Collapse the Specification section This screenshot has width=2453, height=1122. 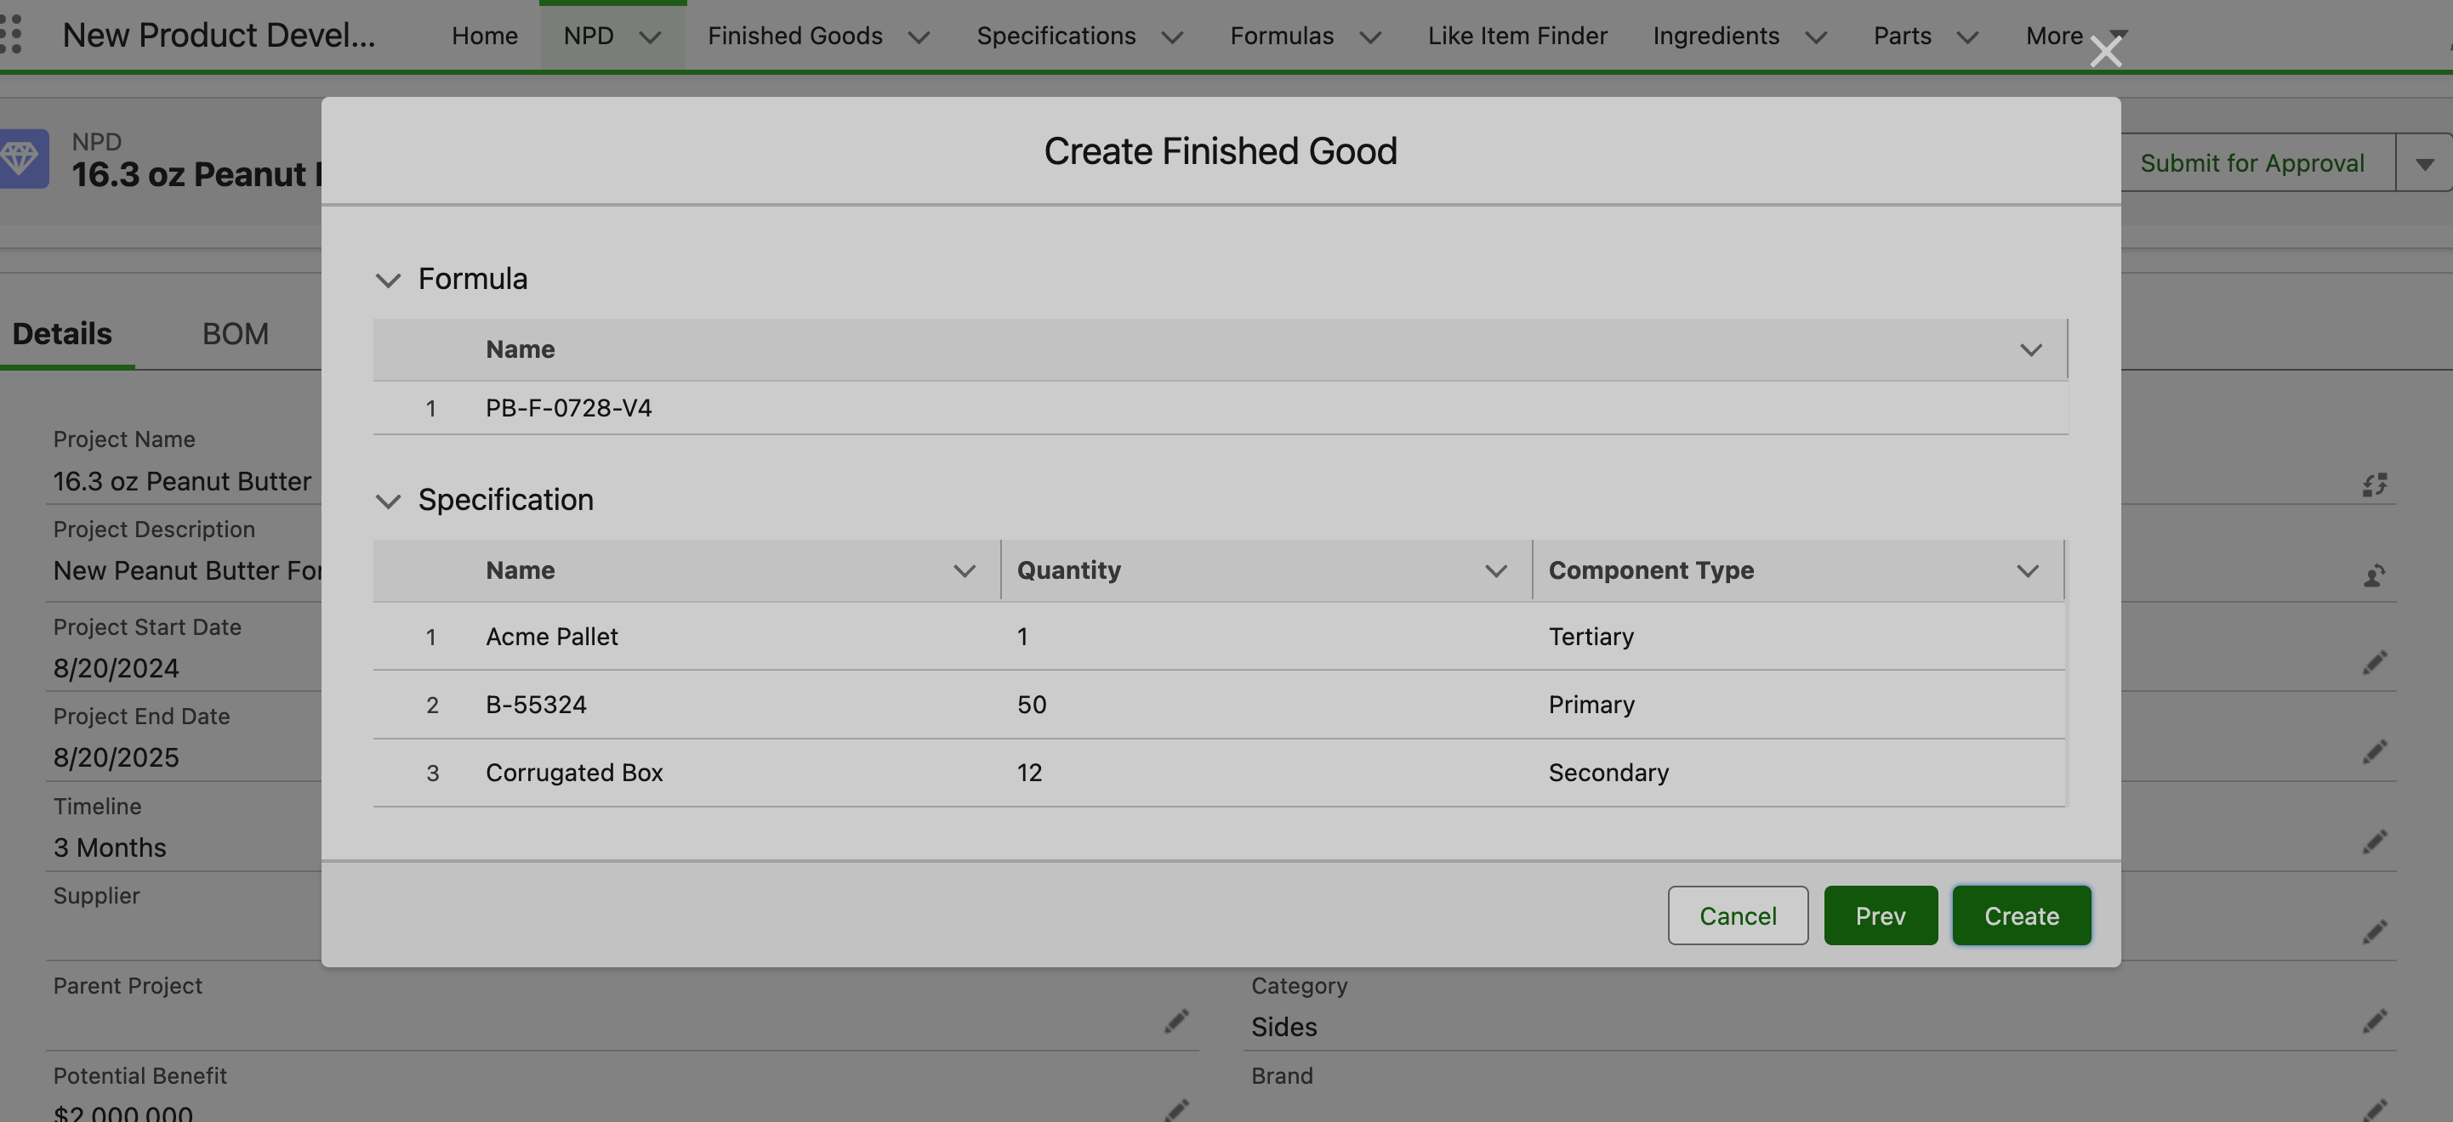click(x=388, y=501)
